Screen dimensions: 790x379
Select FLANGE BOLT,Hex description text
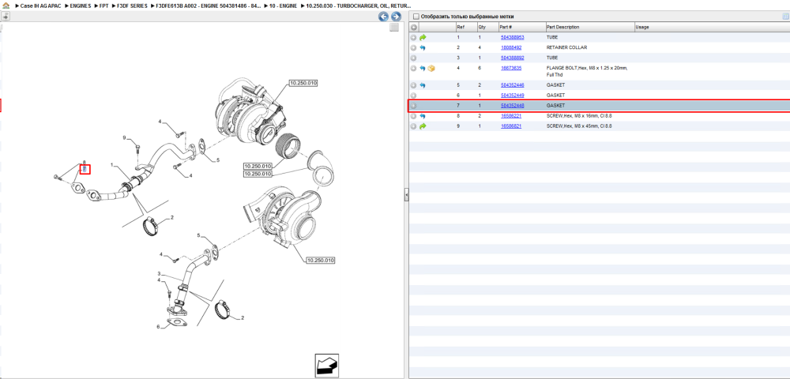pyautogui.click(x=586, y=71)
